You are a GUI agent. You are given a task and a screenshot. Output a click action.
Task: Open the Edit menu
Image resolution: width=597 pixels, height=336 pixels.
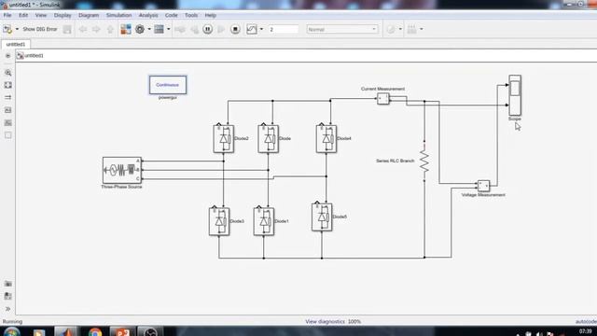[x=23, y=15]
